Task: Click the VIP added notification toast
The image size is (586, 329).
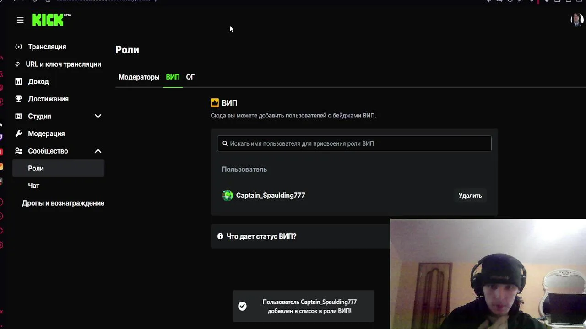Action: pyautogui.click(x=304, y=306)
